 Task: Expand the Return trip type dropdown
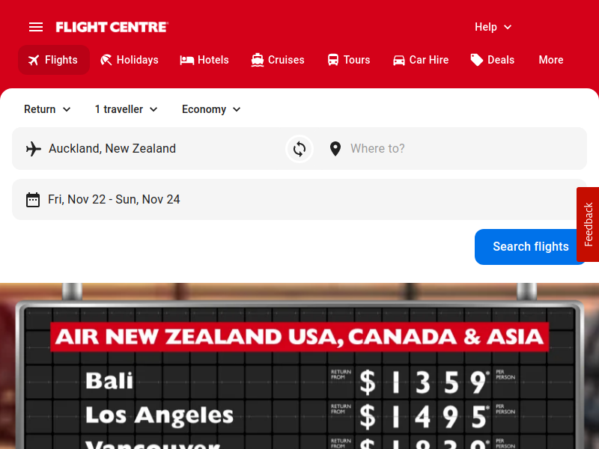tap(47, 109)
